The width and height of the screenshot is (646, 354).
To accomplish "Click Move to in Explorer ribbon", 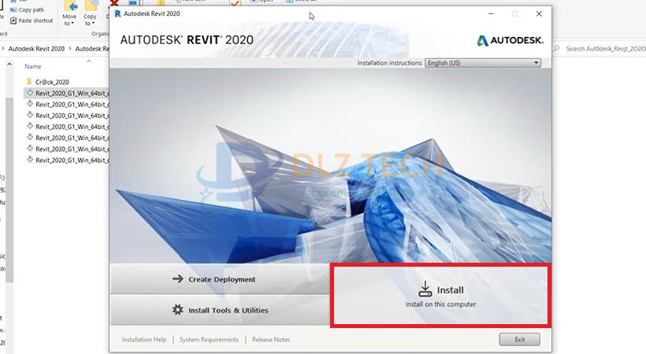I will [69, 13].
